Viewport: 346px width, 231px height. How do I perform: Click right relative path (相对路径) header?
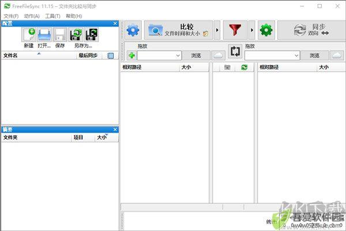(287, 67)
